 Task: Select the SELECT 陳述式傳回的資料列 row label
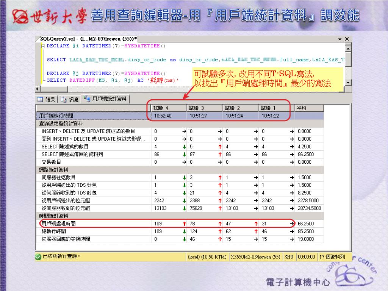tap(72, 154)
